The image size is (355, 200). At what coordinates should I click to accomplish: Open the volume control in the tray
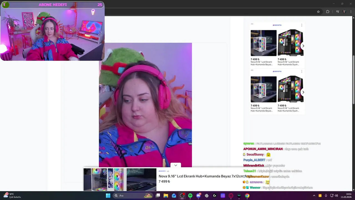(x=336, y=196)
